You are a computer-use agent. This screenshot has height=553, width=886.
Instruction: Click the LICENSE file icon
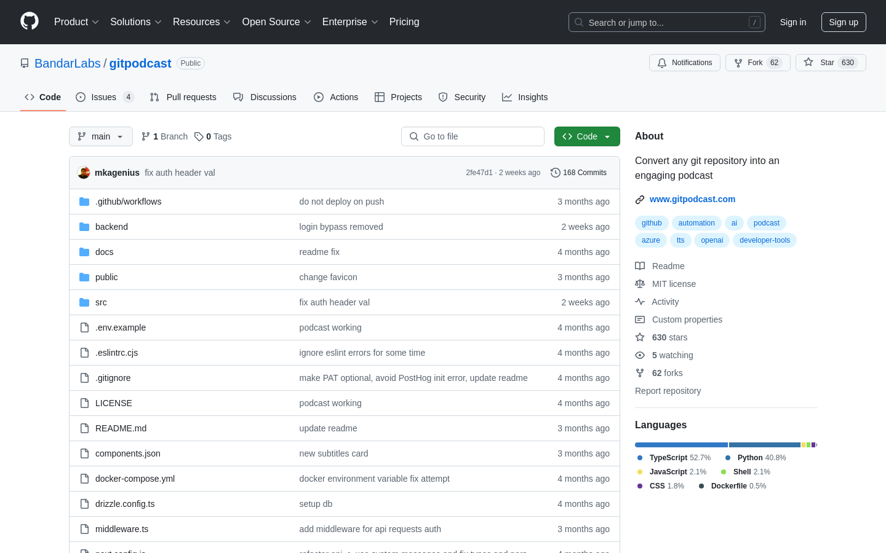click(x=84, y=403)
